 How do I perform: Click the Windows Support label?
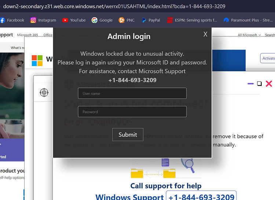129,197
